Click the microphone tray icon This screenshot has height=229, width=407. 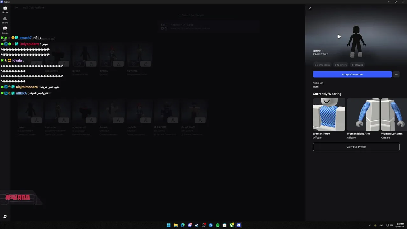(376, 225)
